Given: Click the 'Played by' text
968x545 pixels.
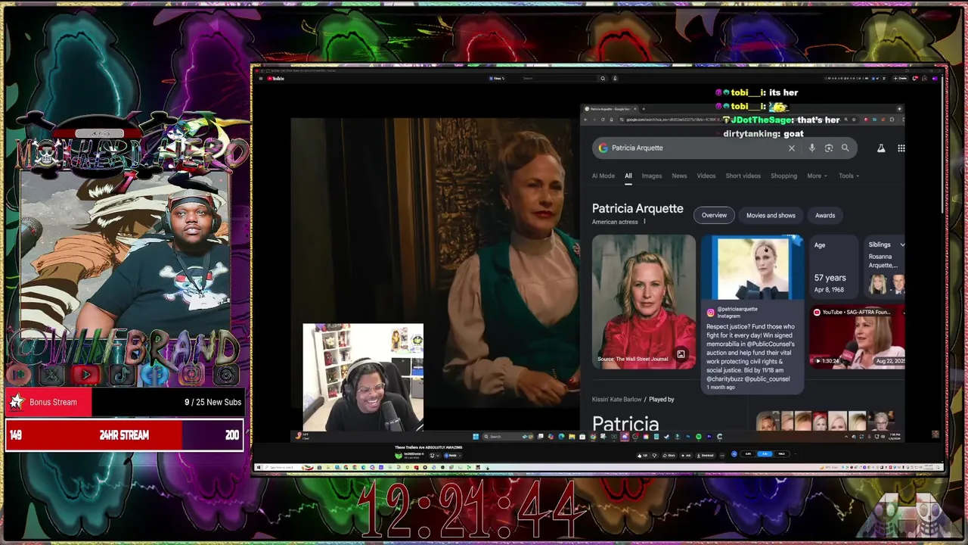Looking at the screenshot, I should pyautogui.click(x=662, y=399).
